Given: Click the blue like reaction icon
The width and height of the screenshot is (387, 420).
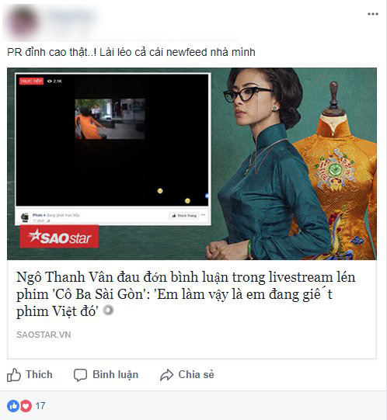Looking at the screenshot, I should [x=13, y=406].
